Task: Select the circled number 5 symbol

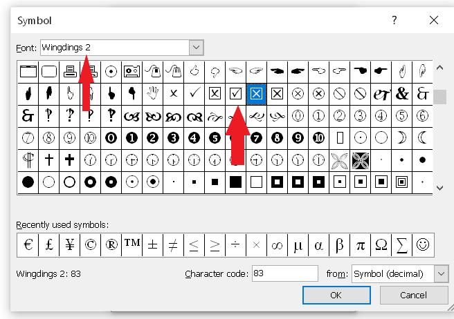Action: tap(402, 116)
